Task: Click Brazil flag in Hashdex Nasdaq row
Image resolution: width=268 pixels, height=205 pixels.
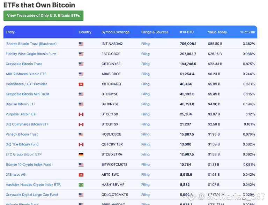Action: click(81, 185)
